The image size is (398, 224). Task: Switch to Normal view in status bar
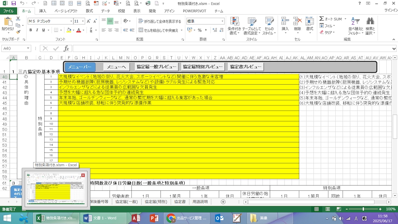pyautogui.click(x=316, y=209)
